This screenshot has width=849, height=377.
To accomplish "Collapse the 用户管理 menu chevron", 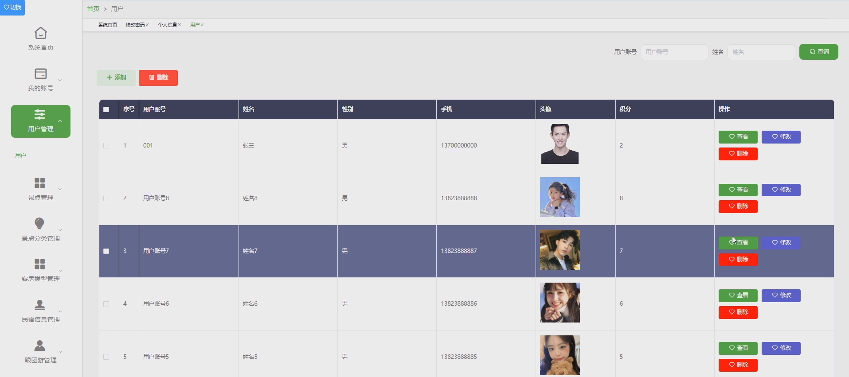I will [x=60, y=121].
